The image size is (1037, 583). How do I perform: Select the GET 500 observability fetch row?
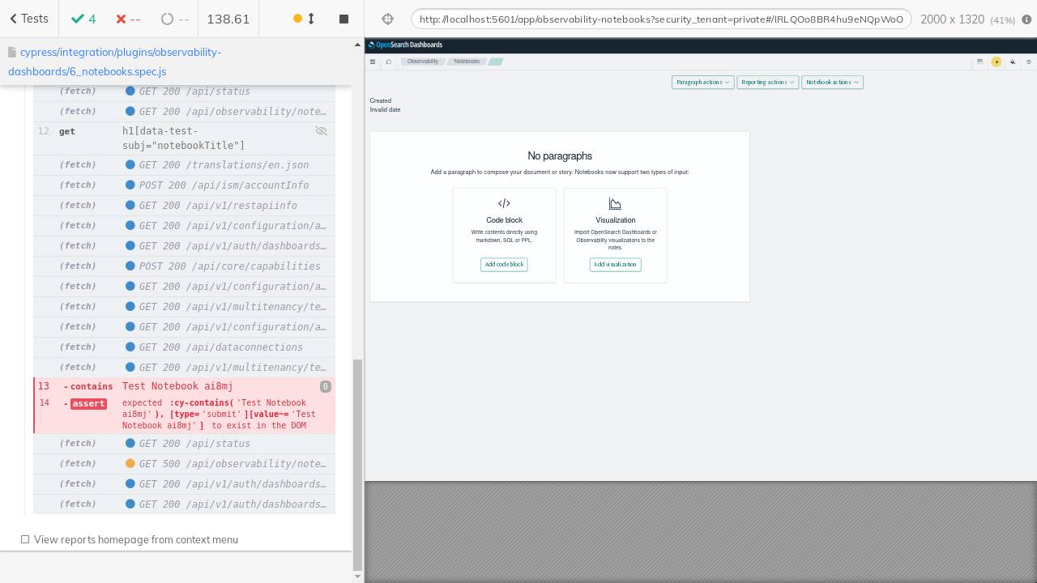[184, 464]
